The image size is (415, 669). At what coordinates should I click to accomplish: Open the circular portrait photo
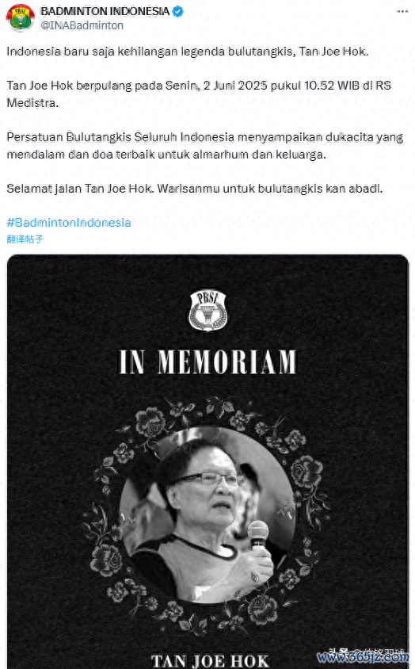pyautogui.click(x=207, y=515)
